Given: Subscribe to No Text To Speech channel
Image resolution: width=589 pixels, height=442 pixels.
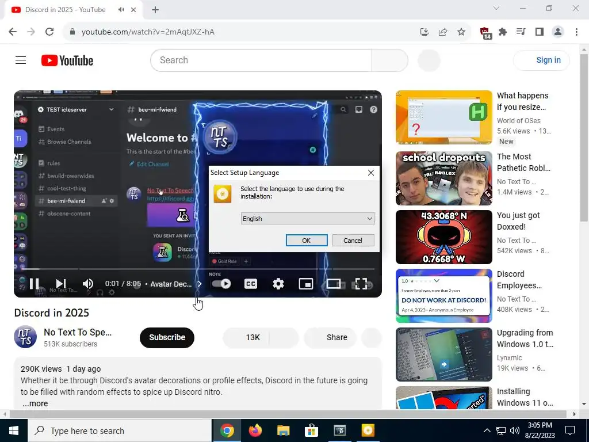Looking at the screenshot, I should 167,337.
